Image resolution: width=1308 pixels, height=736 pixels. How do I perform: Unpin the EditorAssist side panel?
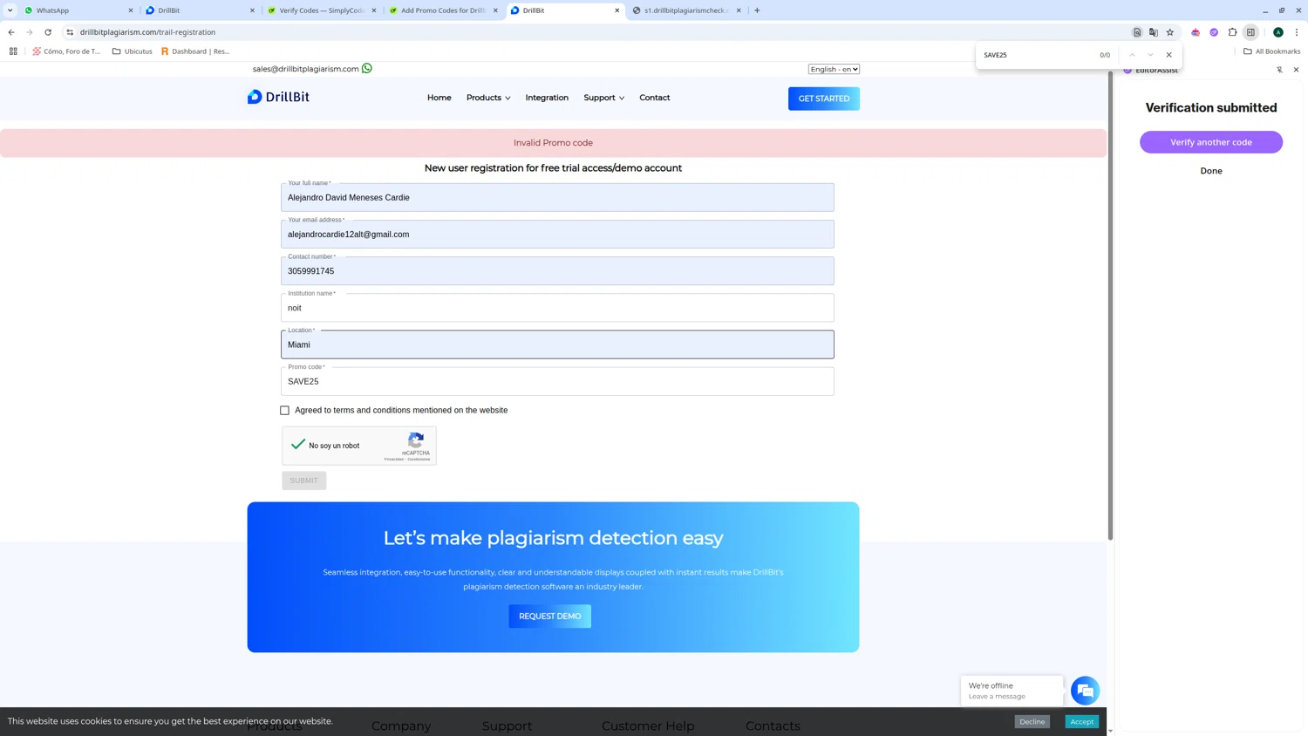(x=1279, y=70)
